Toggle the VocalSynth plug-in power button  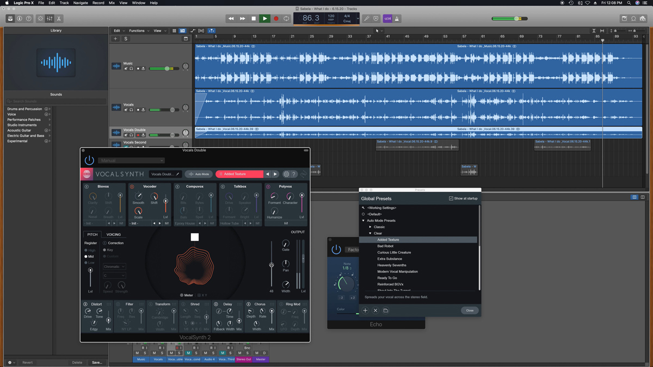click(89, 160)
